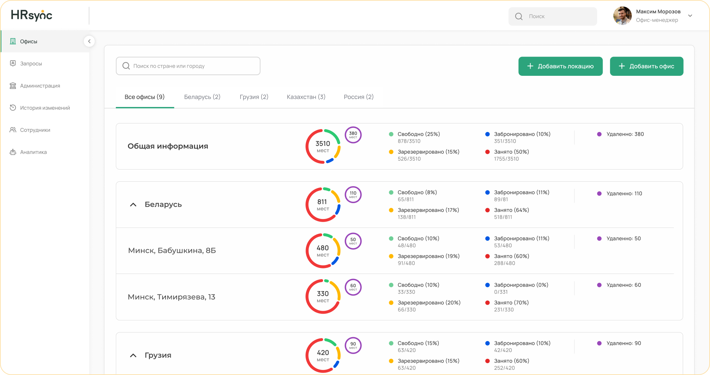This screenshot has width=710, height=375.
Task: Open Администрация sidebar icon
Action: click(x=13, y=86)
